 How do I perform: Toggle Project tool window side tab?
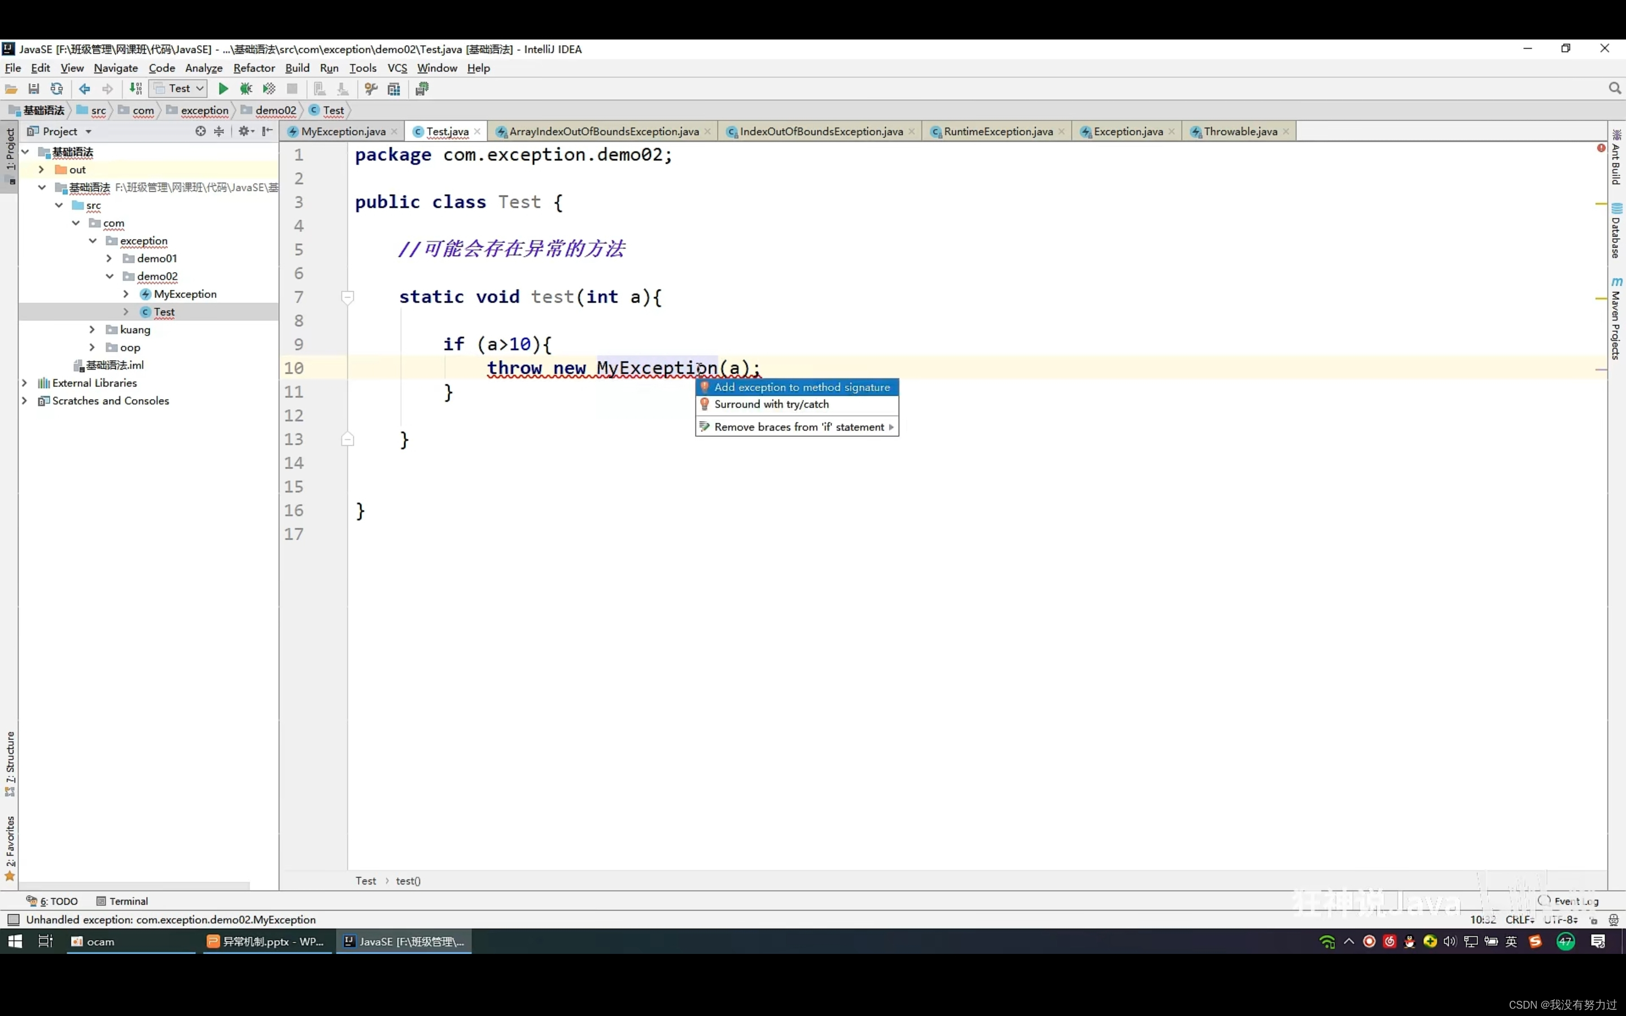[x=10, y=156]
